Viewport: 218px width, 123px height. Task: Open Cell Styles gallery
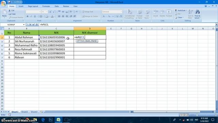click(x=147, y=14)
